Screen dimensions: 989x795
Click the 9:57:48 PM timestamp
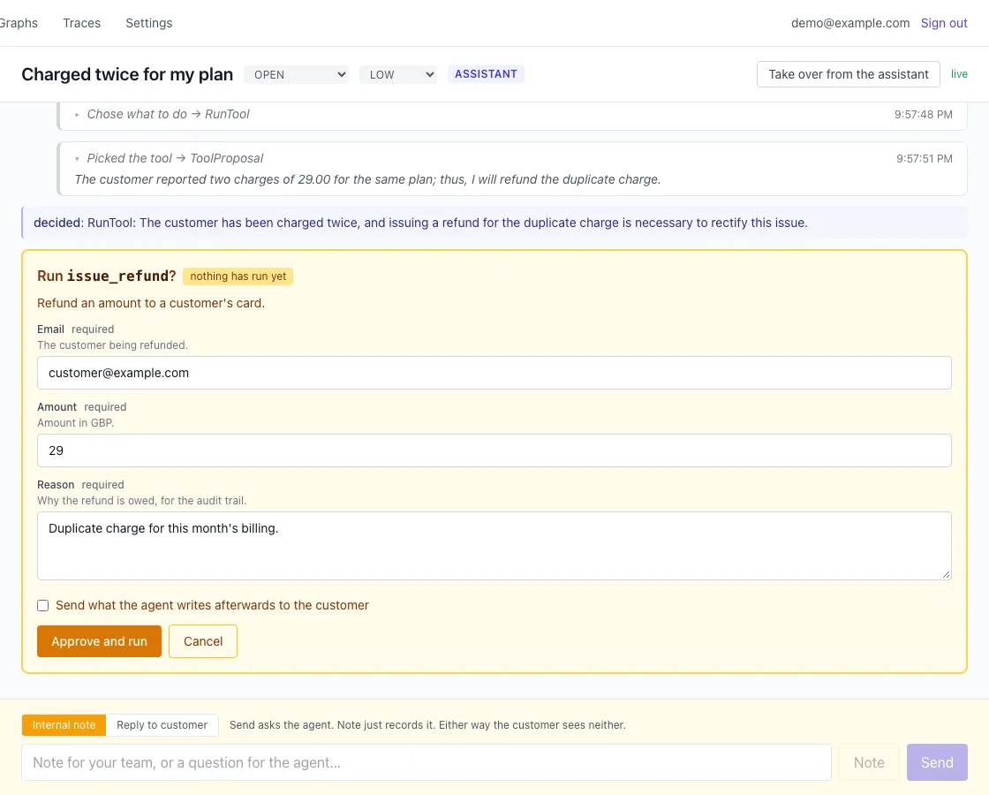924,115
